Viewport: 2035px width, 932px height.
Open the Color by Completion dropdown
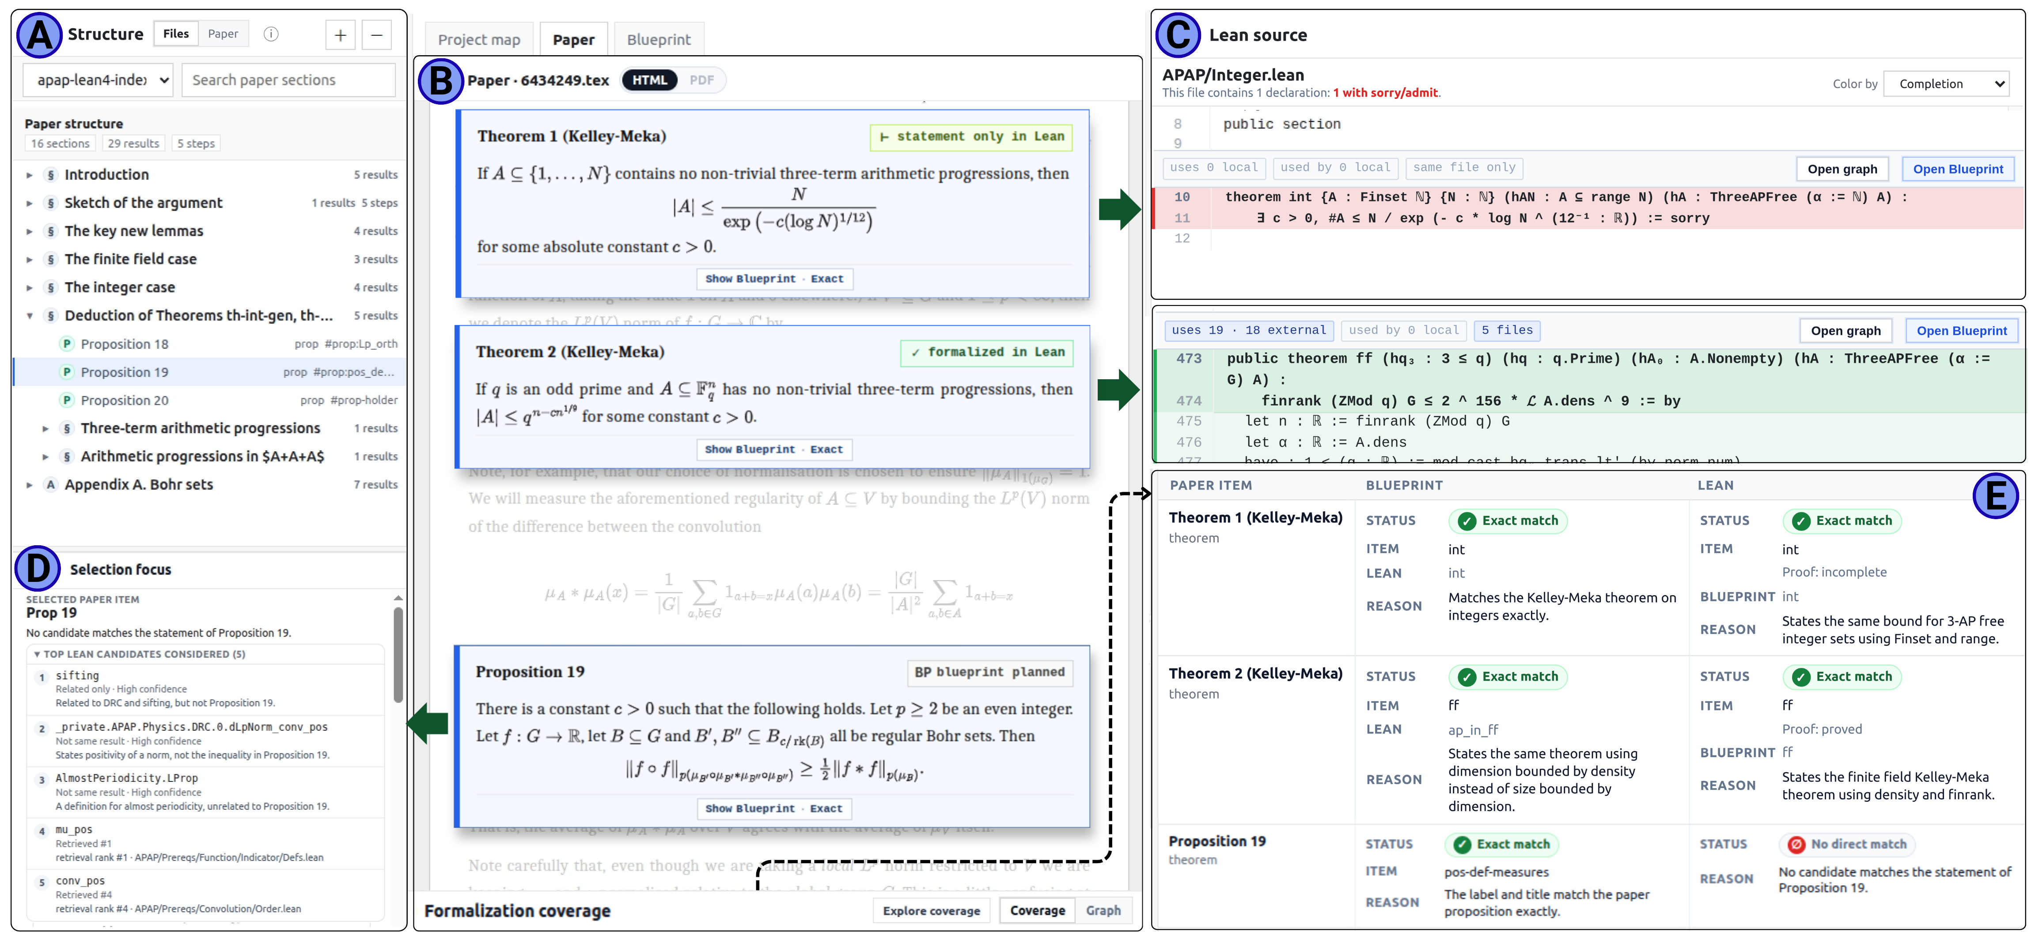(1946, 84)
